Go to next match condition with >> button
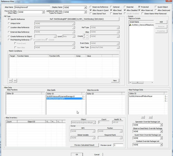173x156 pixels. tap(15, 81)
